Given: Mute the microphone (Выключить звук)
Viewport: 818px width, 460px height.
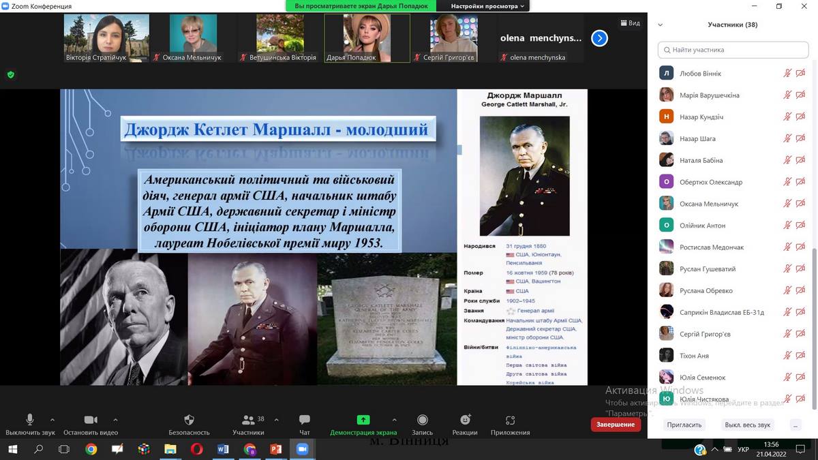Looking at the screenshot, I should [30, 420].
